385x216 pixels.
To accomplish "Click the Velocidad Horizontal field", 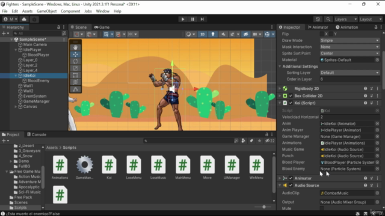I will point(350,117).
